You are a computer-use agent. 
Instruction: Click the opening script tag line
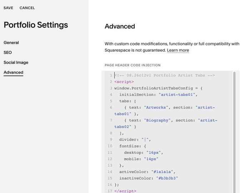(x=124, y=82)
